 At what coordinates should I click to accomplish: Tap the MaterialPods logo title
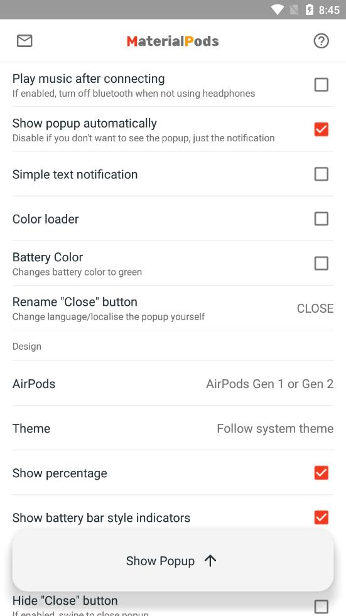point(173,41)
